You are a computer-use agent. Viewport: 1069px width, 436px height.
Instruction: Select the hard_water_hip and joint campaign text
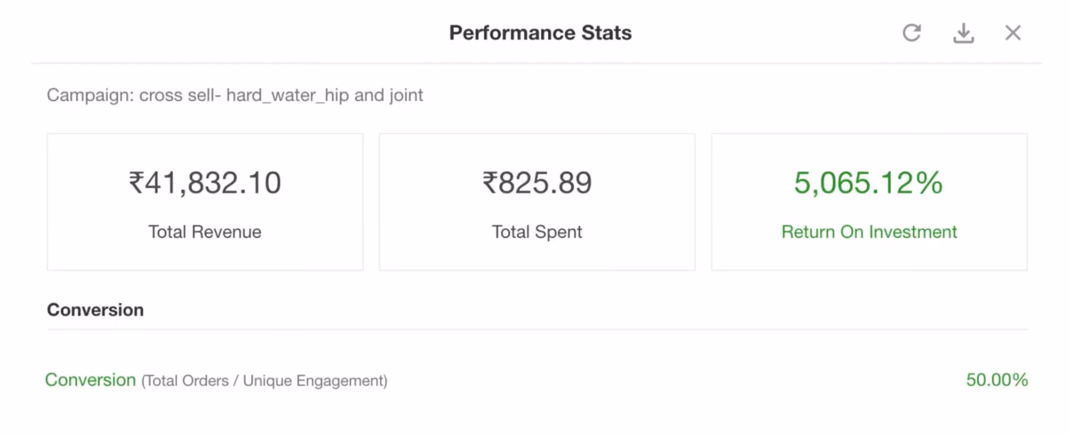(x=325, y=95)
